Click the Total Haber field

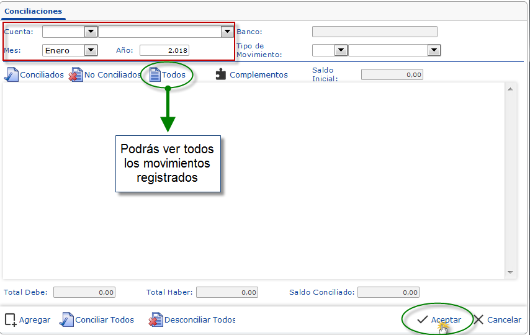227,292
